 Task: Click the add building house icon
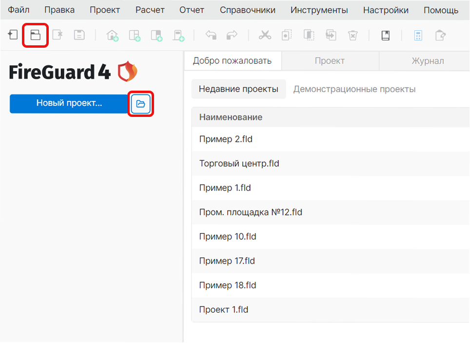click(113, 36)
